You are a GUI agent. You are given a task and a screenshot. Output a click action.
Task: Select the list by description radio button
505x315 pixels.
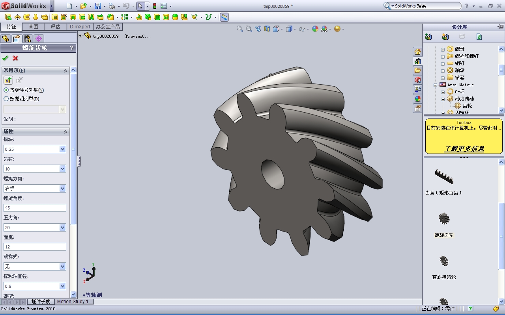6,99
